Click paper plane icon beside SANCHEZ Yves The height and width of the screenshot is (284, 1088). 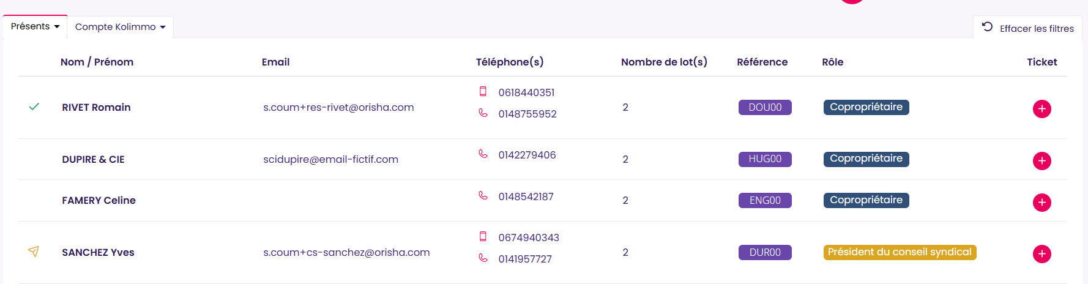point(34,252)
